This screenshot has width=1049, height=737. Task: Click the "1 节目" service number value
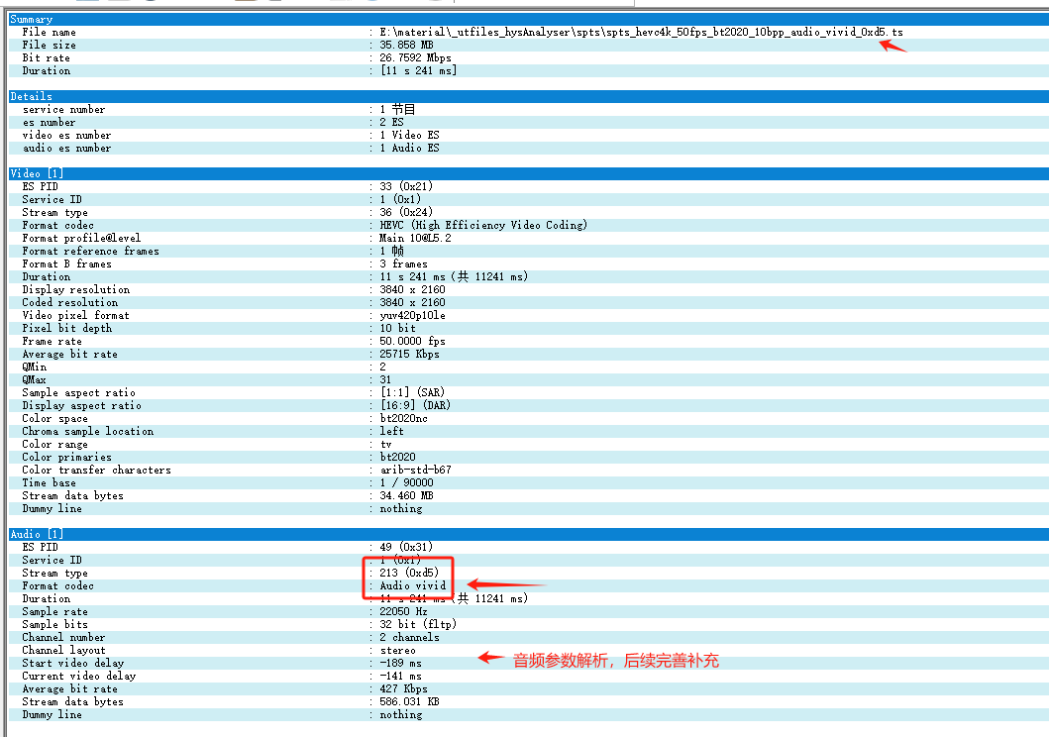point(397,110)
